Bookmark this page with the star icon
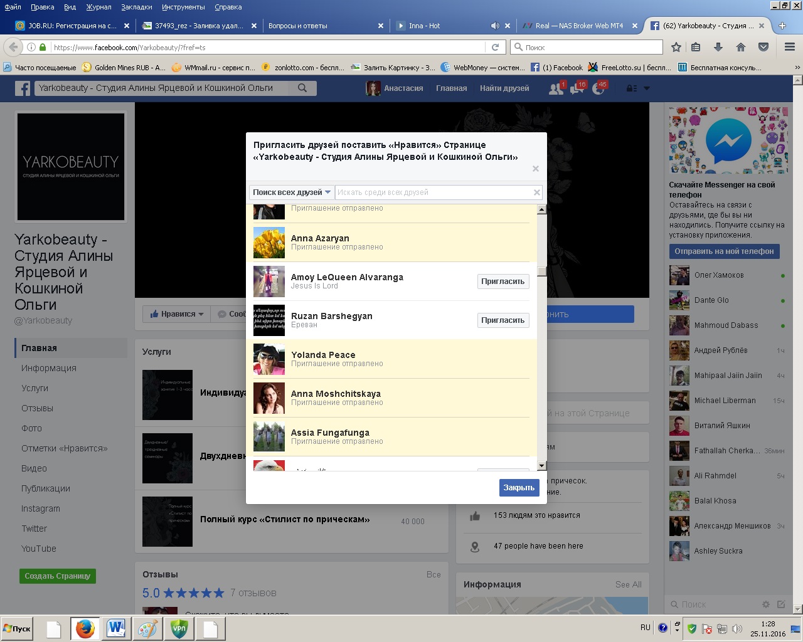The width and height of the screenshot is (803, 642). (x=676, y=47)
